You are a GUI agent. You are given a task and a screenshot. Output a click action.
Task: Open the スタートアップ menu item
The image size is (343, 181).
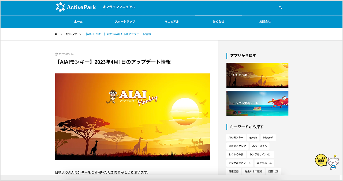pyautogui.click(x=125, y=22)
